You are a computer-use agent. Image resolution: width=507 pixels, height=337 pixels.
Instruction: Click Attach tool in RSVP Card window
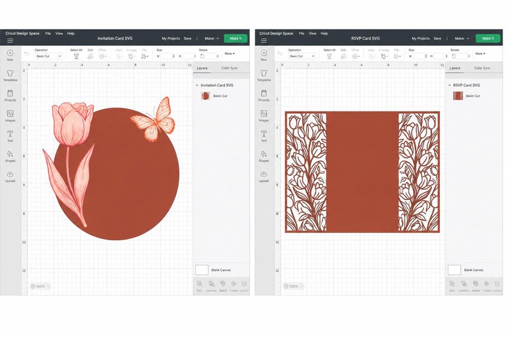[x=476, y=286]
